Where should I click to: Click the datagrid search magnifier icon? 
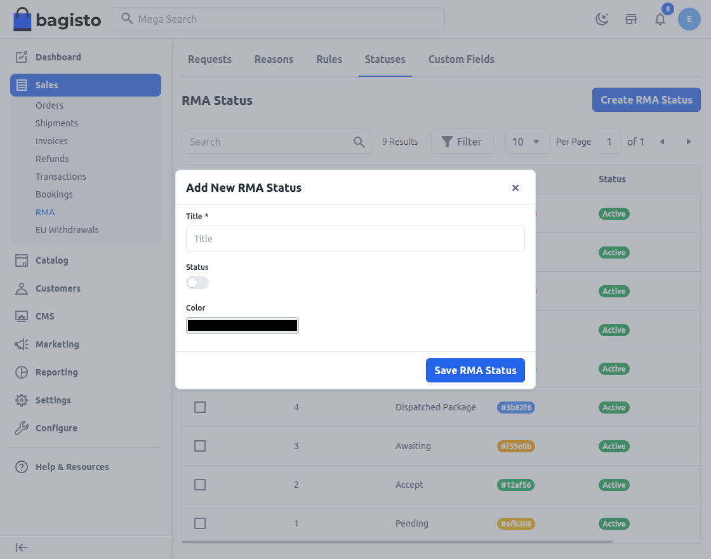[359, 142]
